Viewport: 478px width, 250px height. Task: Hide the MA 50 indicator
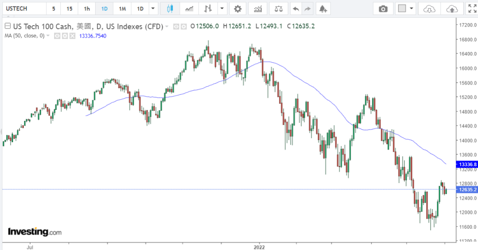57,36
